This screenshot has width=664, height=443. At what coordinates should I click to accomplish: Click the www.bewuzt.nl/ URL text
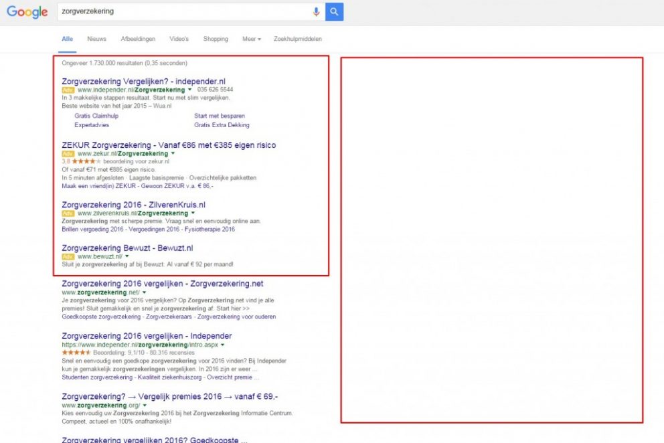[x=100, y=257]
